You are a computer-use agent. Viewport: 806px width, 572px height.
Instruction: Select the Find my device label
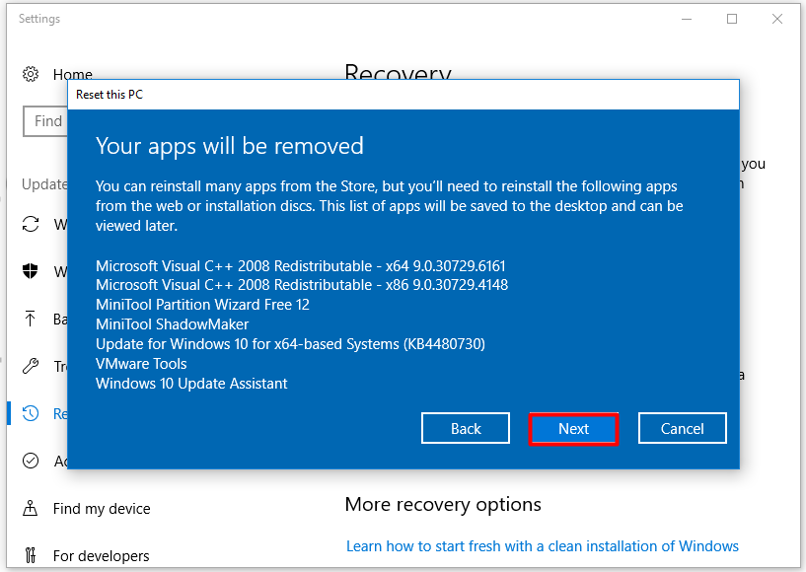click(x=102, y=509)
